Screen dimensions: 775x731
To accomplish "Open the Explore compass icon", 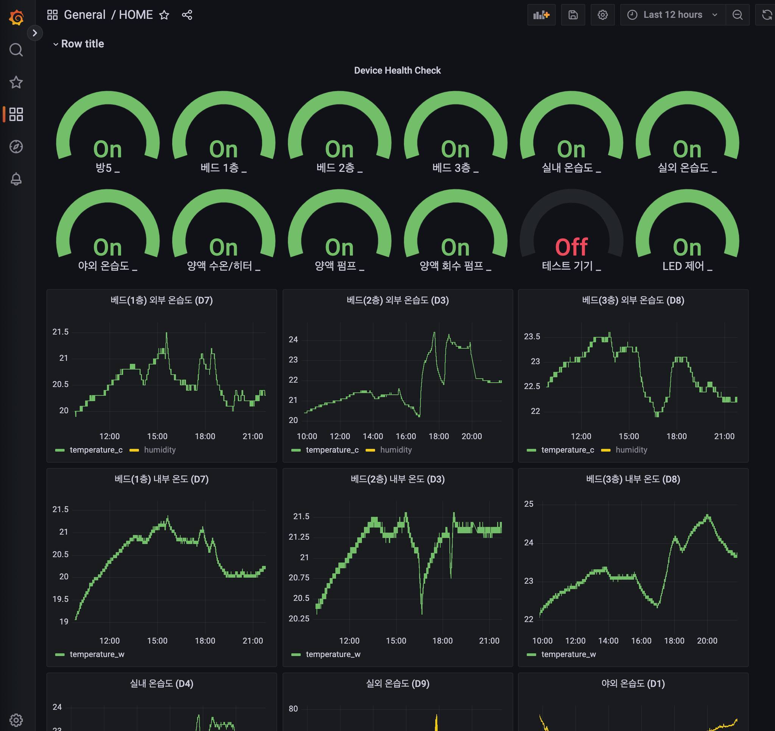I will (x=16, y=146).
